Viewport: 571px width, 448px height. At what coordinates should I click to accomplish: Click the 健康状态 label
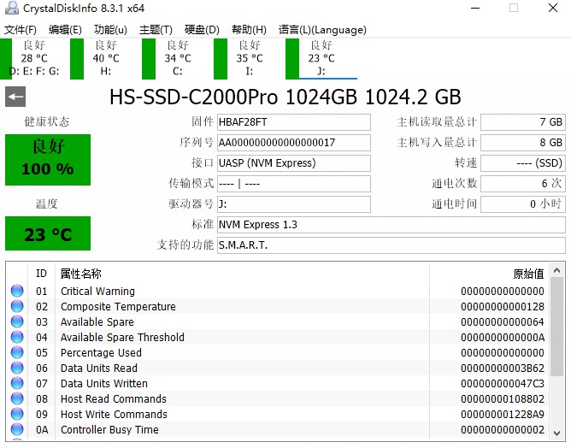[47, 121]
